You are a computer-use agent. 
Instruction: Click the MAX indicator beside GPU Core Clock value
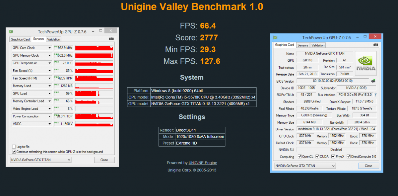56,47
